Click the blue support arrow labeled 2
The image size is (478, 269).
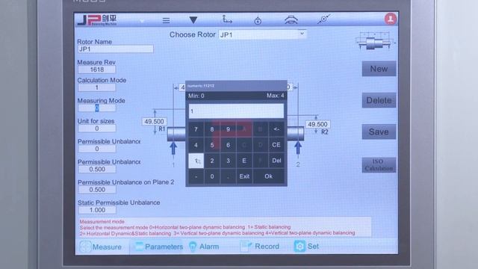point(298,149)
